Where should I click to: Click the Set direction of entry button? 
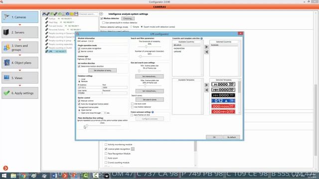(x=103, y=71)
